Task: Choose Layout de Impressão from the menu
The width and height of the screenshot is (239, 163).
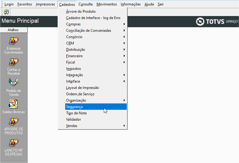Action: click(96, 88)
